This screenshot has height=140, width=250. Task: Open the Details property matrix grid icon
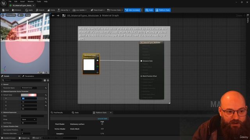[x=45, y=80]
